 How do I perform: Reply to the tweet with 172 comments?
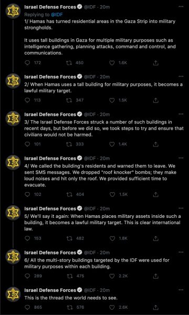tap(27, 63)
